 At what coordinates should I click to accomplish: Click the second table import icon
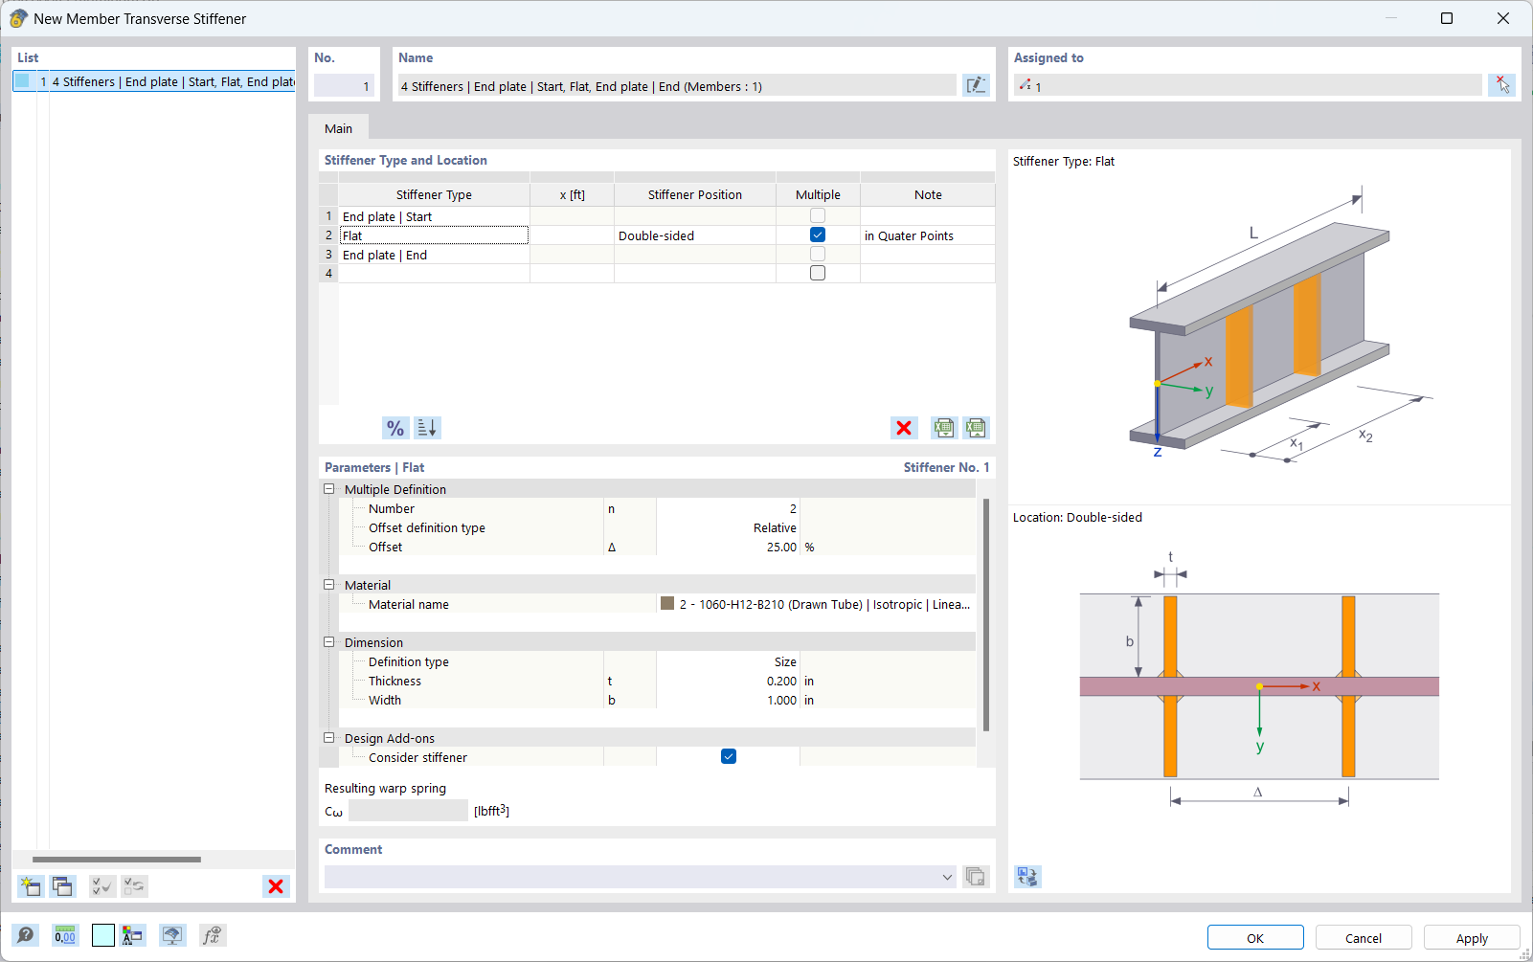(976, 428)
